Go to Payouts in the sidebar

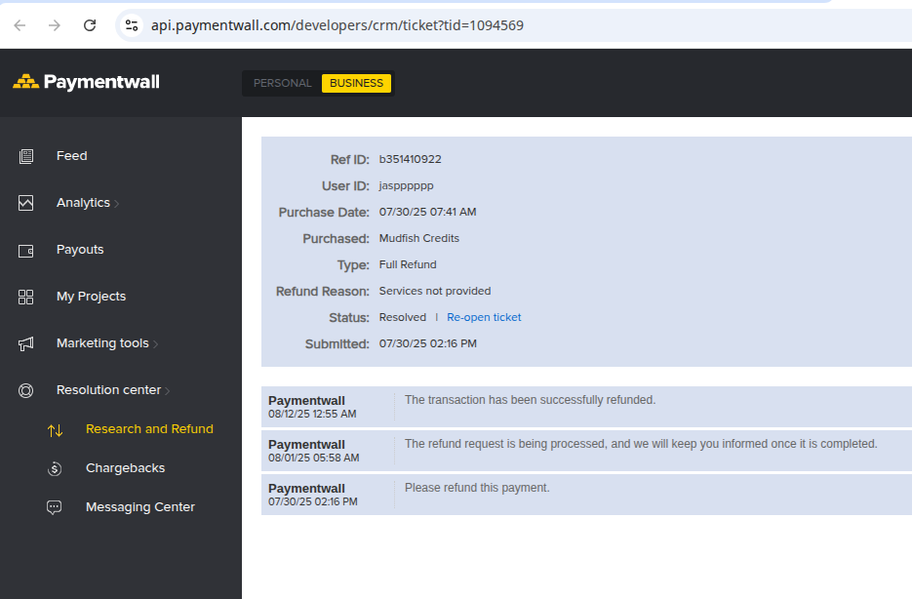(80, 250)
